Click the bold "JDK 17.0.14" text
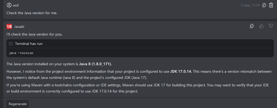This screenshot has width=277, height=108. [x=181, y=71]
